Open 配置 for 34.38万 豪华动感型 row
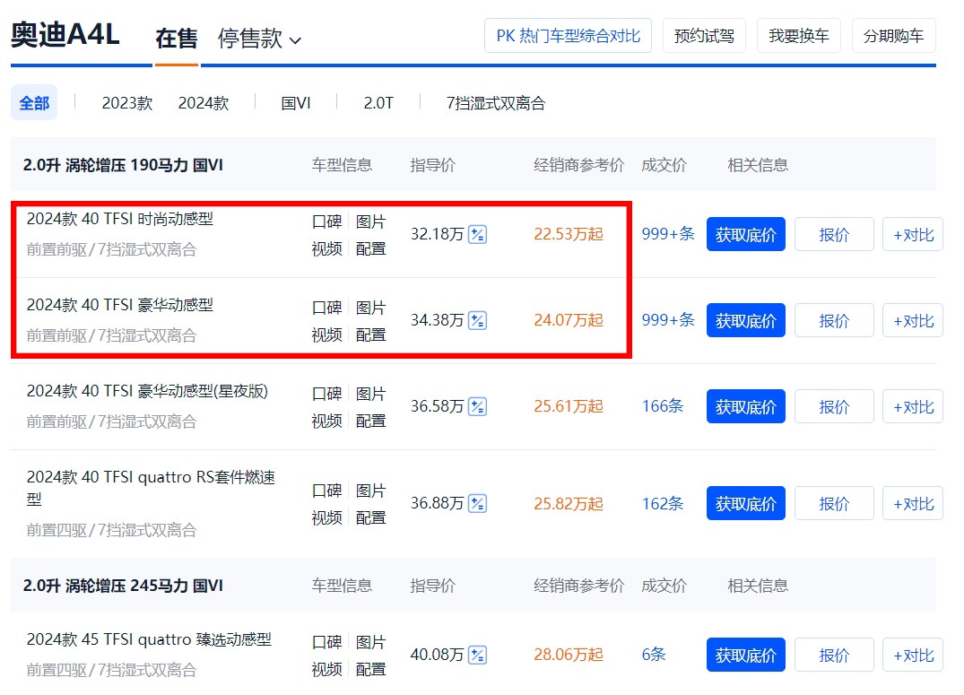 tap(370, 335)
